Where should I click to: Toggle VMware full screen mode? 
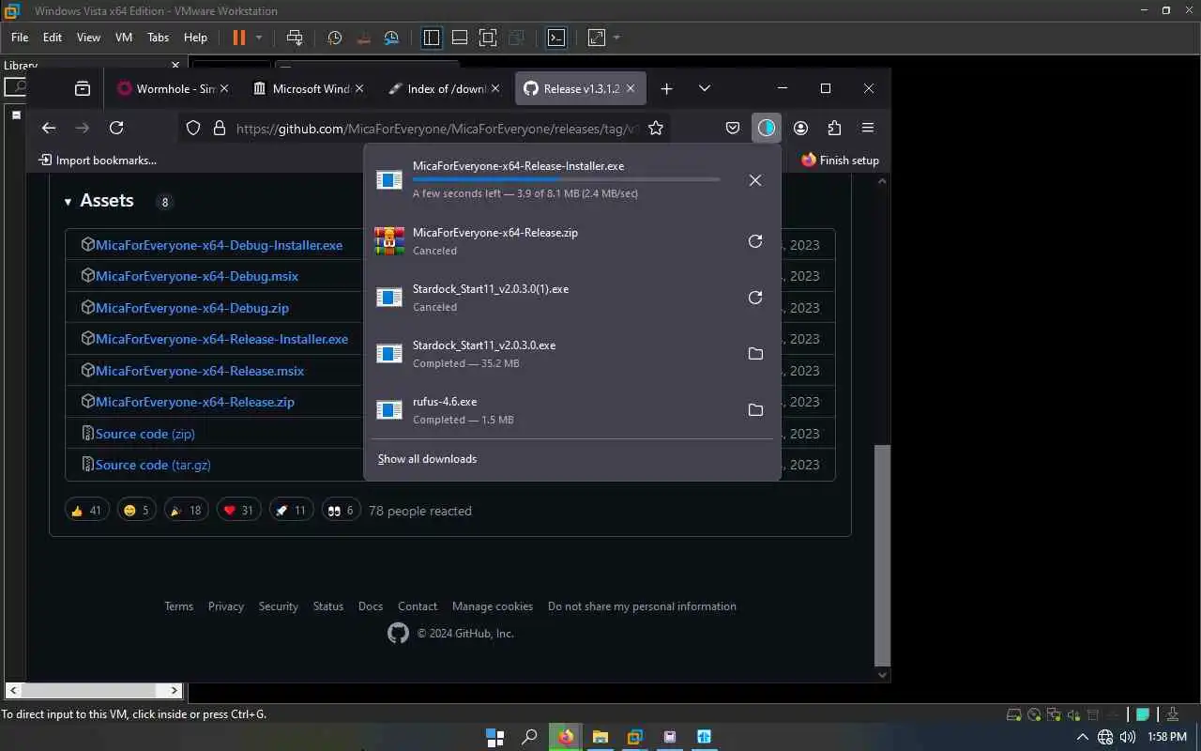(488, 38)
